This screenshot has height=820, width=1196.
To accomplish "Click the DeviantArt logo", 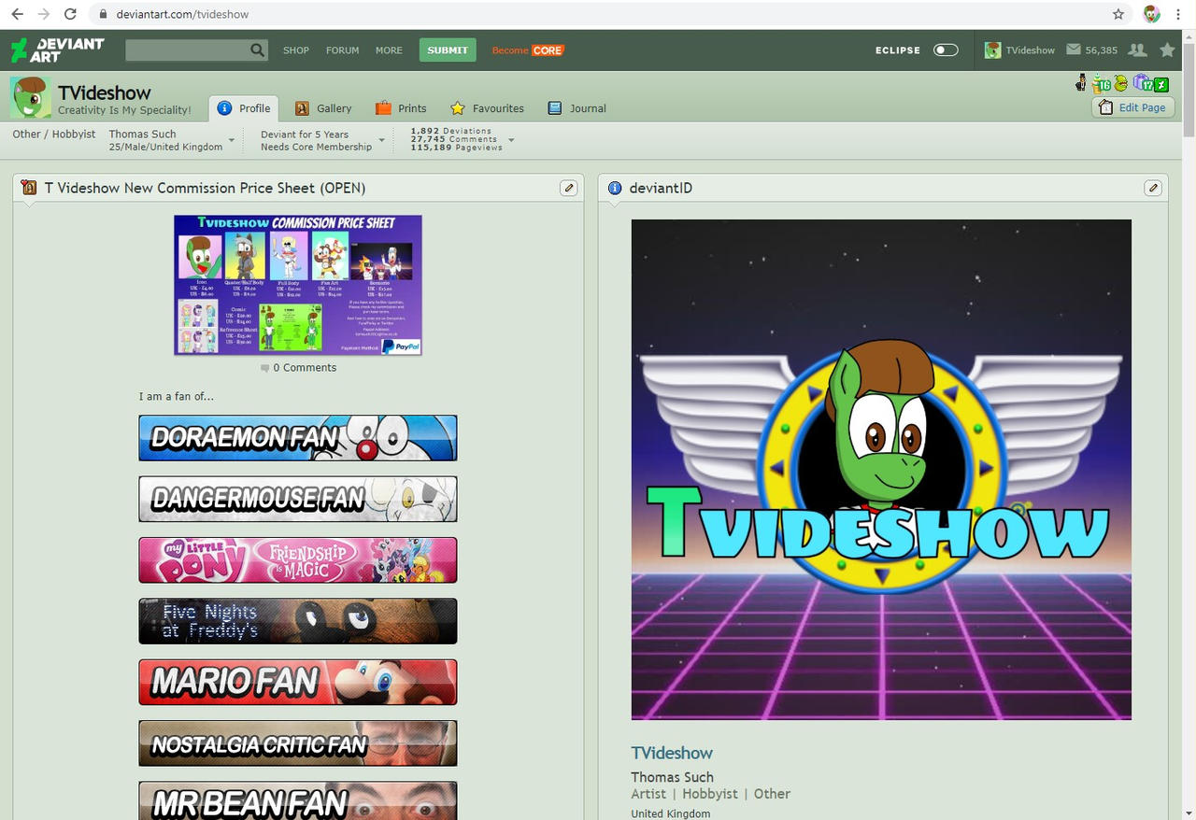I will pyautogui.click(x=58, y=49).
